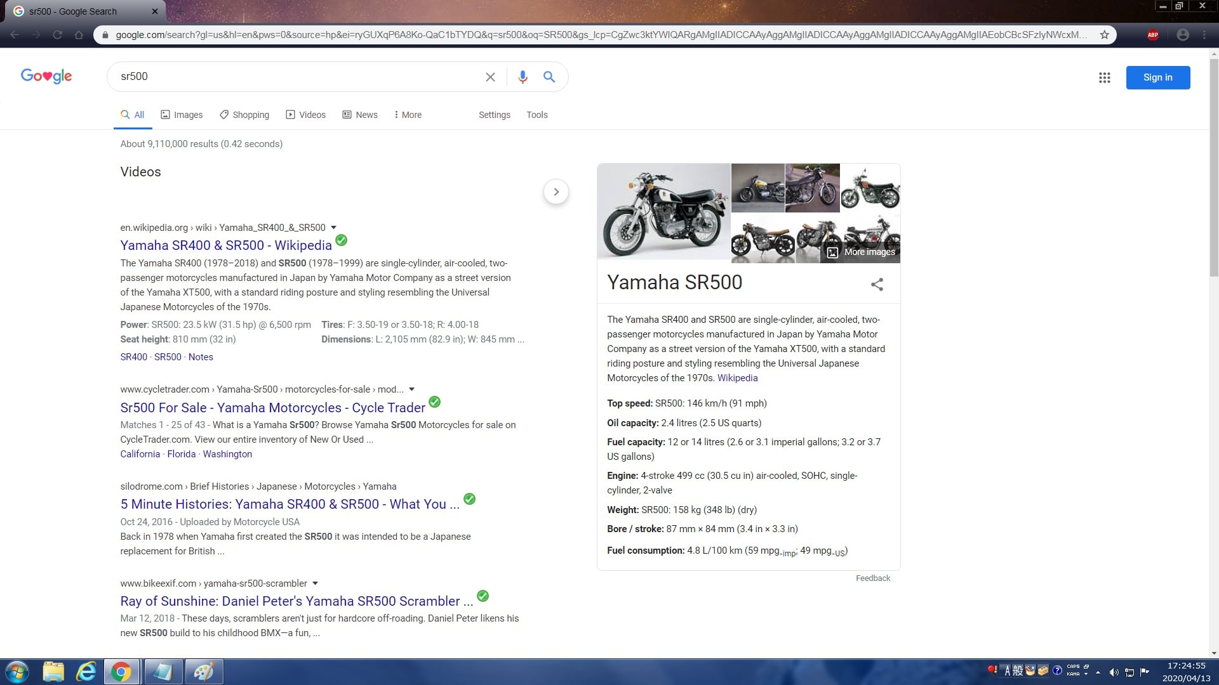The image size is (1219, 685).
Task: Send Feedback on the knowledge panel
Action: [872, 578]
